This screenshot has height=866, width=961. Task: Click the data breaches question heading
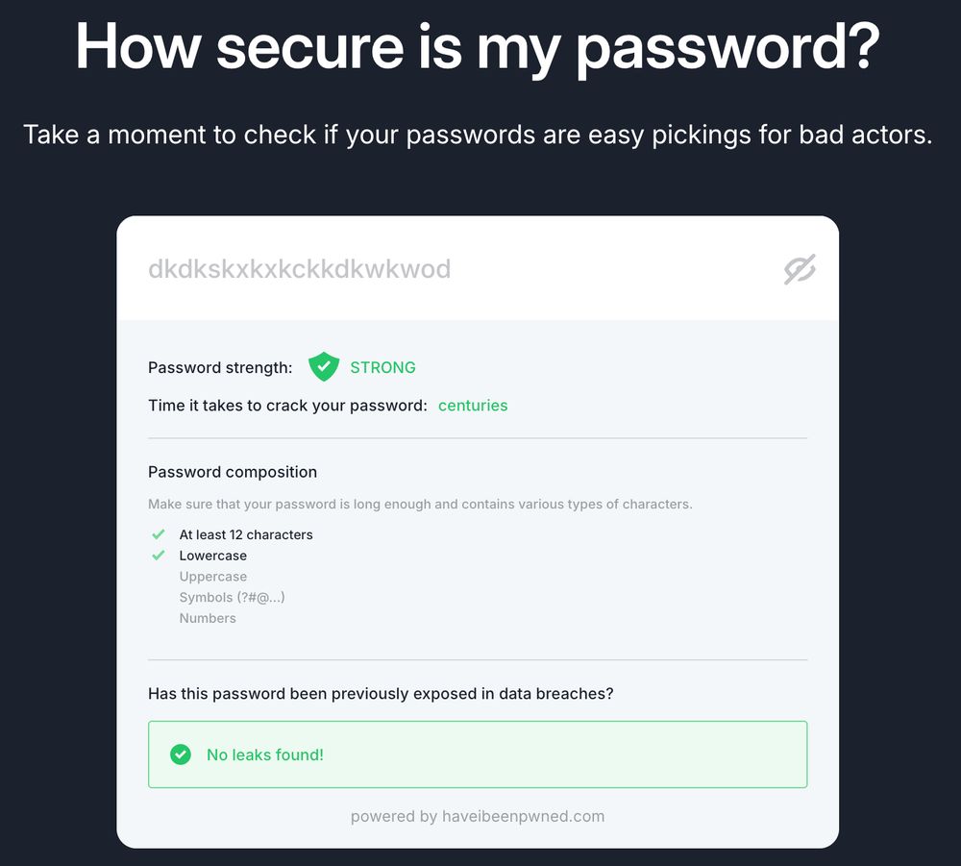(381, 693)
